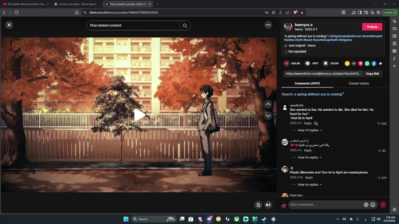Open Leo AI sparkle icon in toolbar

(x=372, y=12)
